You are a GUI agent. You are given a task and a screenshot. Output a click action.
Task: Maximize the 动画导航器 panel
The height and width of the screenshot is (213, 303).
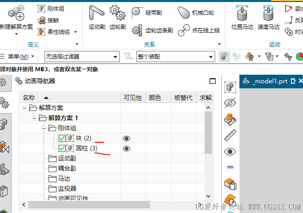pos(213,81)
